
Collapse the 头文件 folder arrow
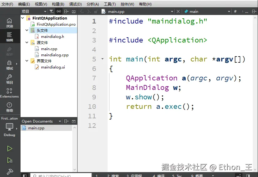pos(27,30)
